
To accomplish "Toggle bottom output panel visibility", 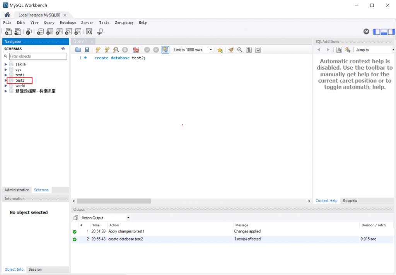I will [x=384, y=32].
